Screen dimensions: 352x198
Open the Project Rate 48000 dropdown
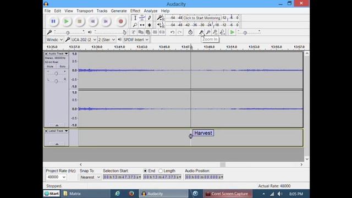pyautogui.click(x=56, y=177)
